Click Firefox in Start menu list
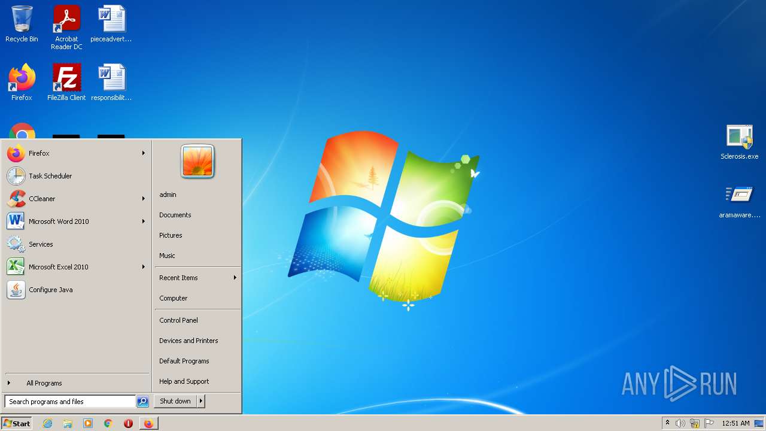Screen dimensions: 766x431 pyautogui.click(x=76, y=153)
